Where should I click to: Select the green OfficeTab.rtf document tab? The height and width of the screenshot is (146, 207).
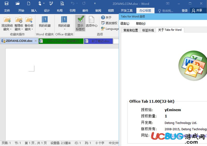(61, 41)
